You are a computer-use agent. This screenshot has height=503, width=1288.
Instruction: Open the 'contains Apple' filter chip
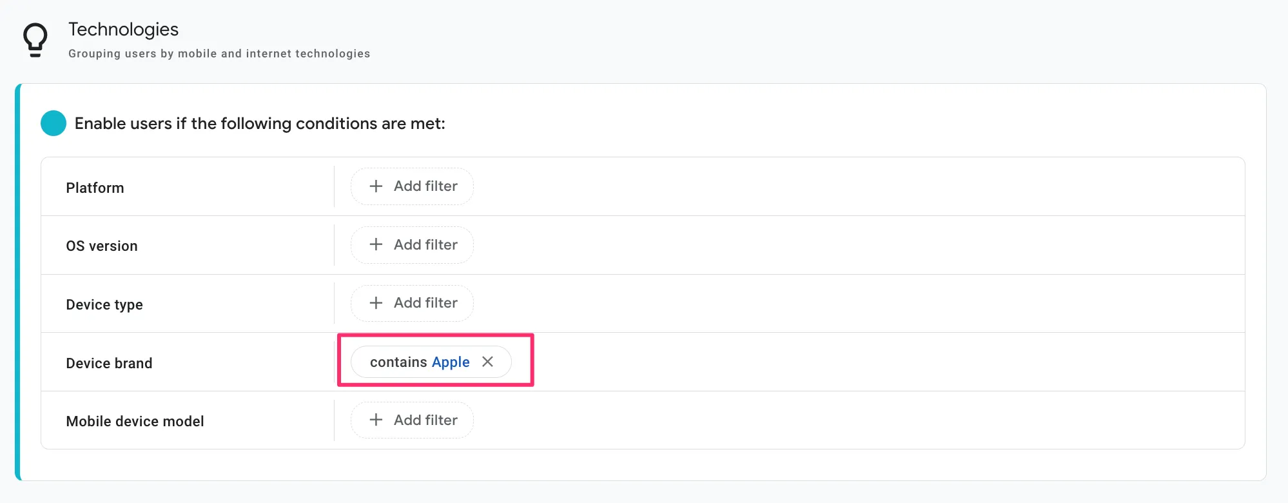[x=398, y=362]
